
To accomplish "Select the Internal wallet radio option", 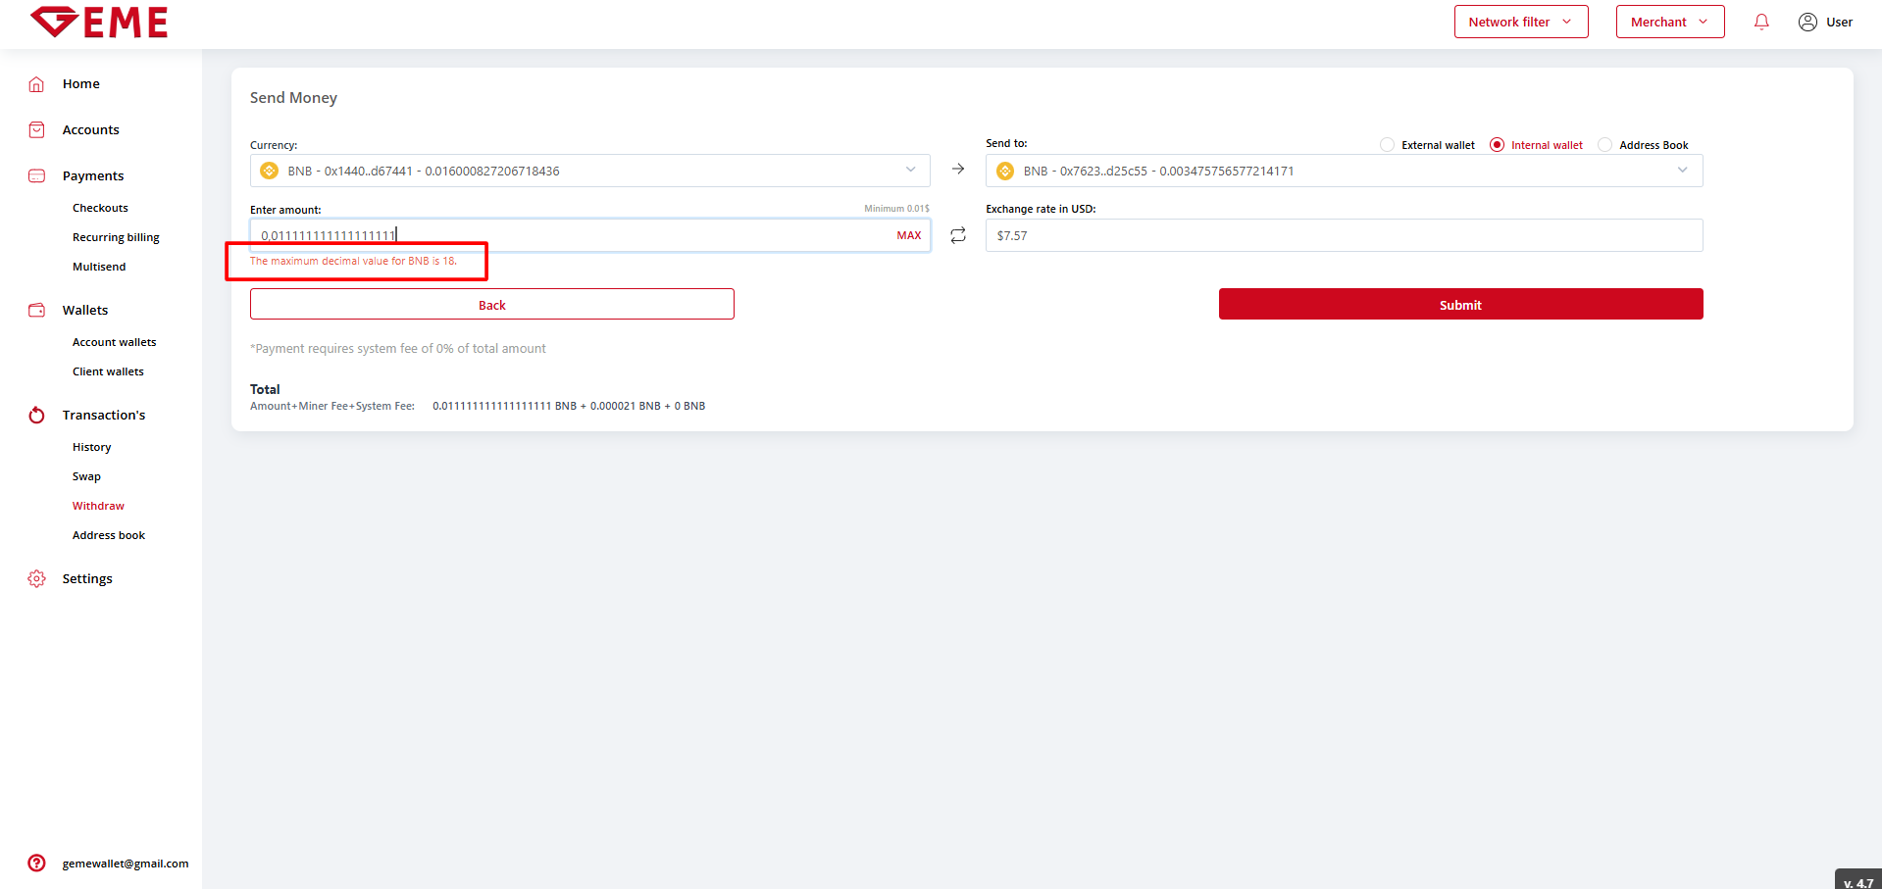I will point(1497,145).
